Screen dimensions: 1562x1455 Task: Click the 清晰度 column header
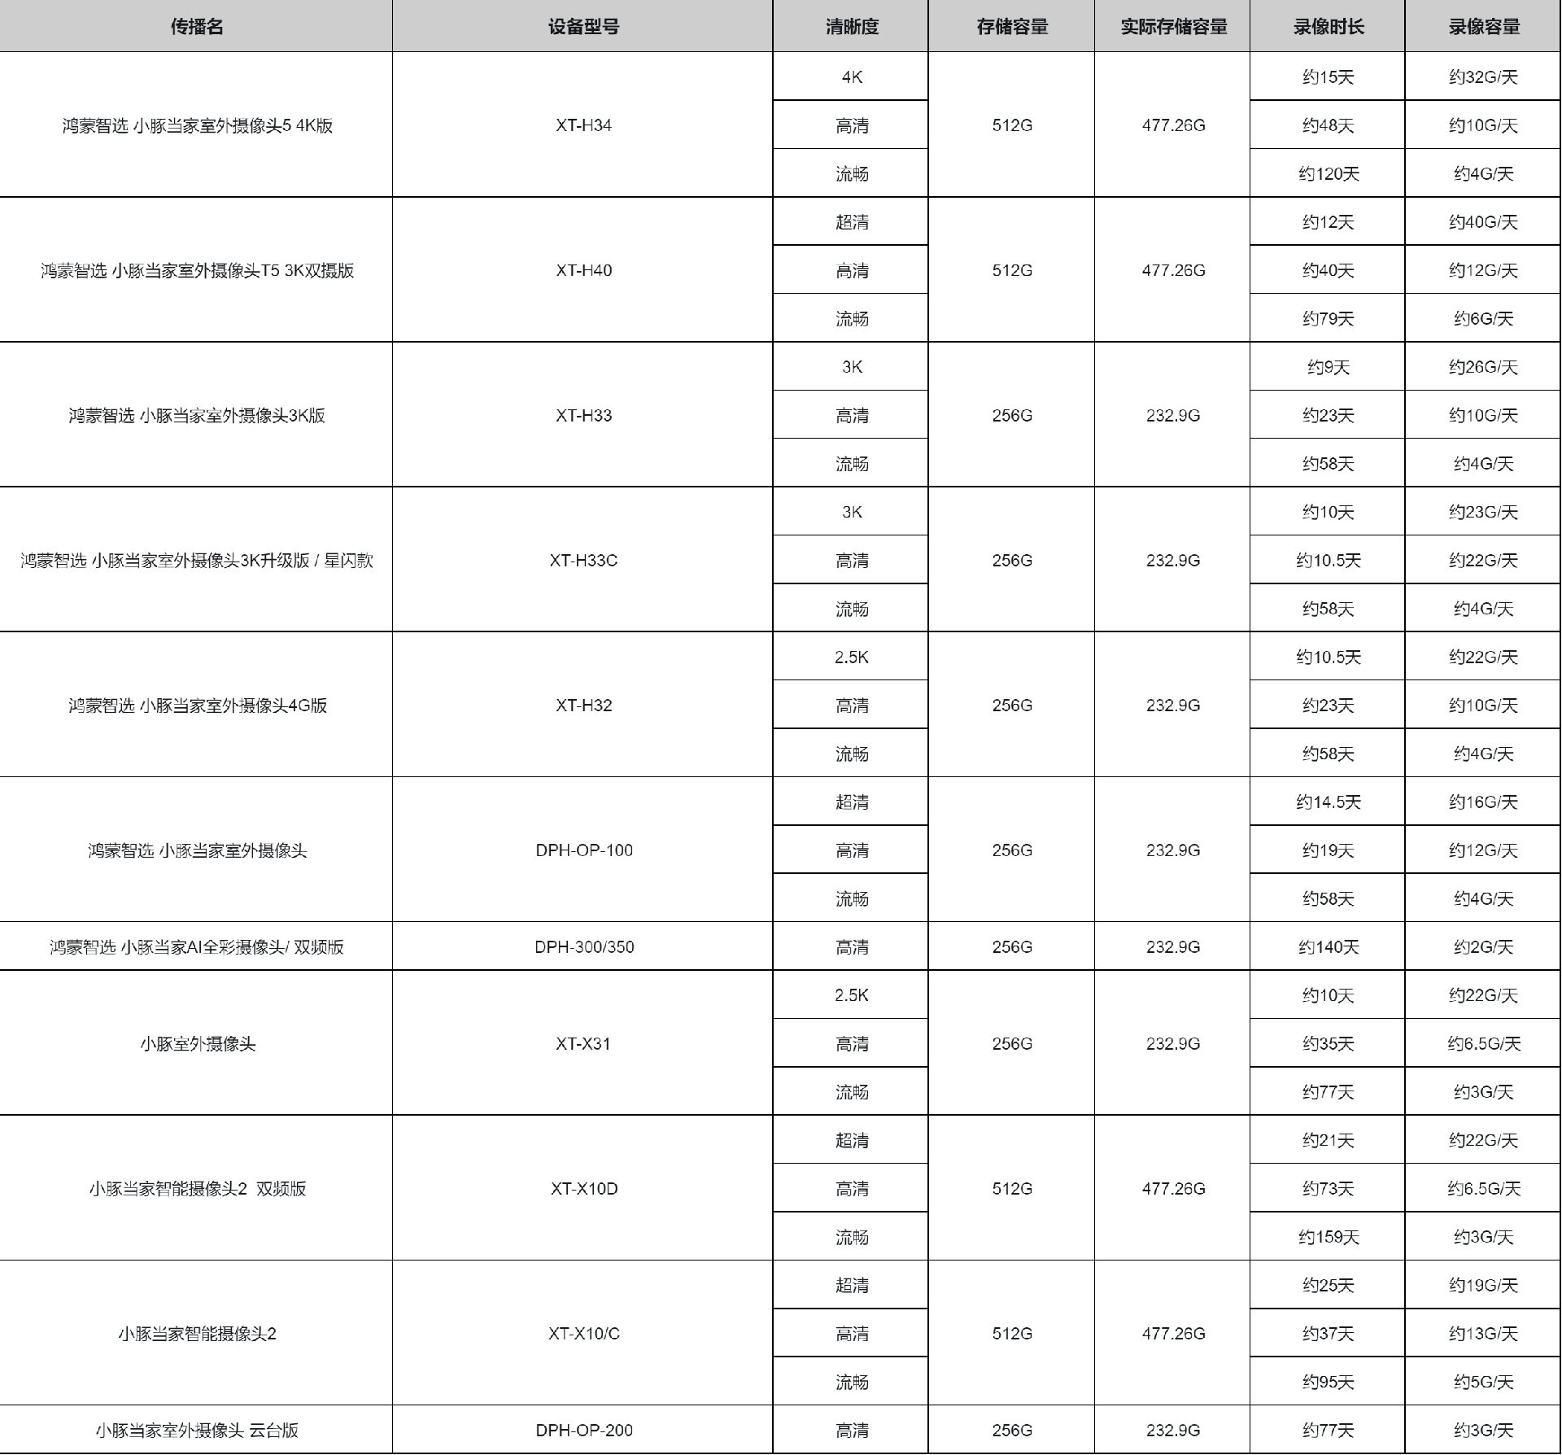851,27
